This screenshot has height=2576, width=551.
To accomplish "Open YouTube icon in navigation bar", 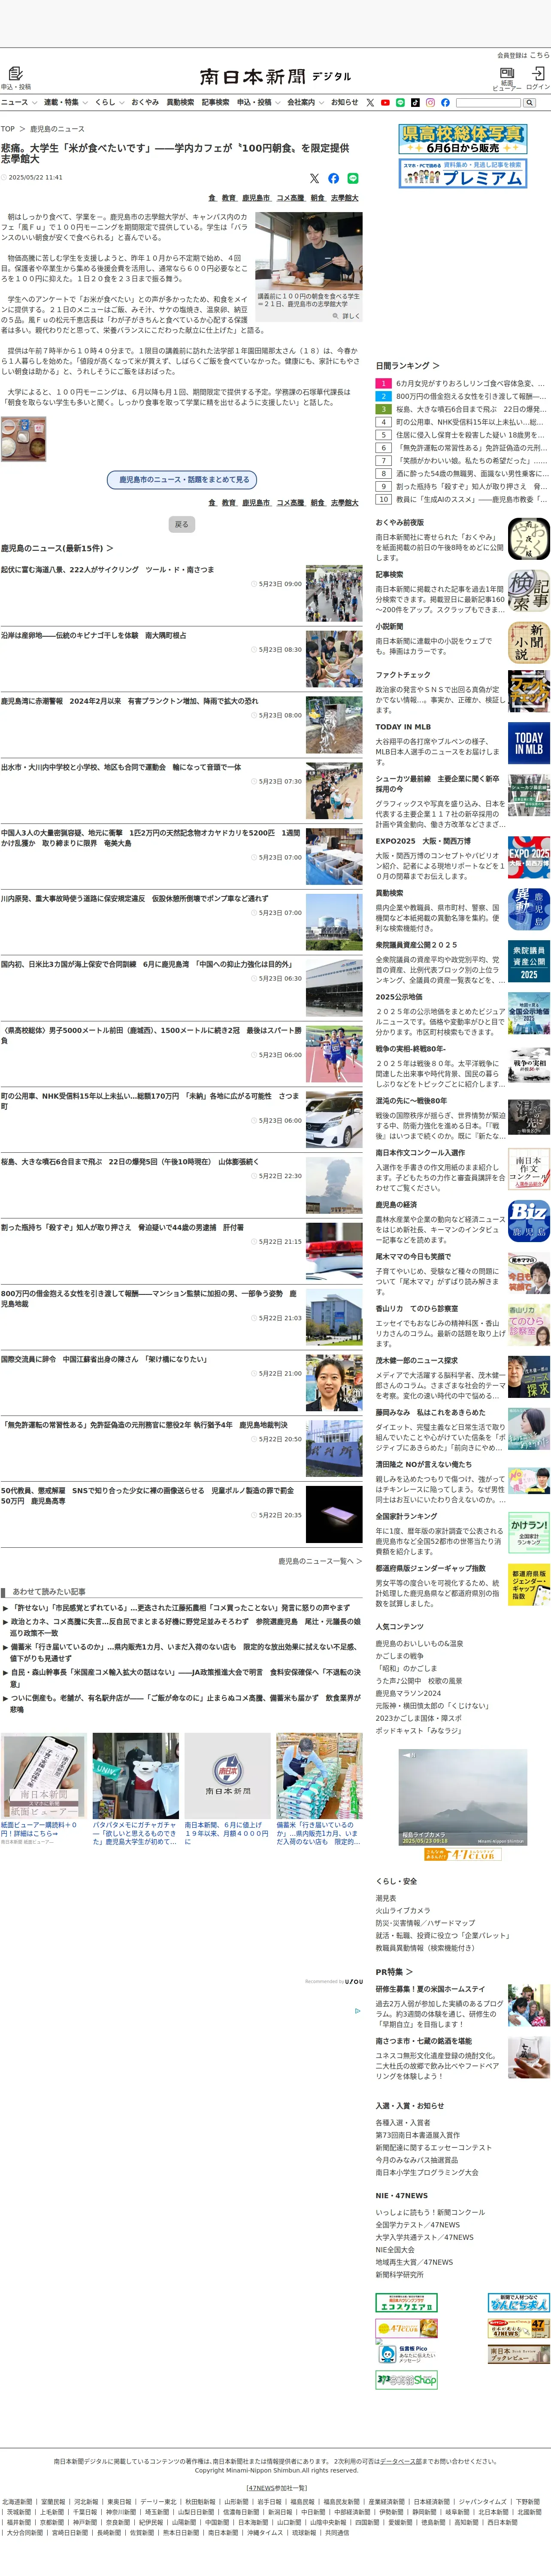I will 385,102.
